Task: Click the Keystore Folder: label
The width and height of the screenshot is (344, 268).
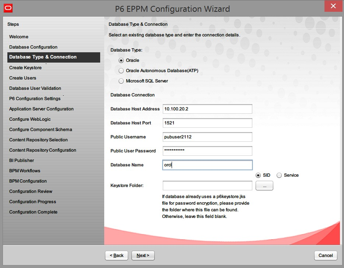Action: click(x=127, y=186)
